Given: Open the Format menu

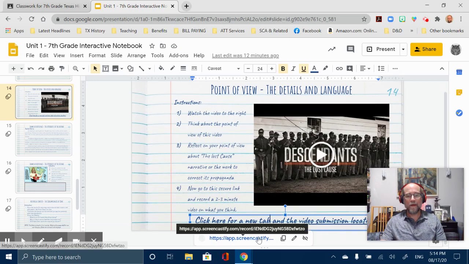Looking at the screenshot, I should pos(97,55).
